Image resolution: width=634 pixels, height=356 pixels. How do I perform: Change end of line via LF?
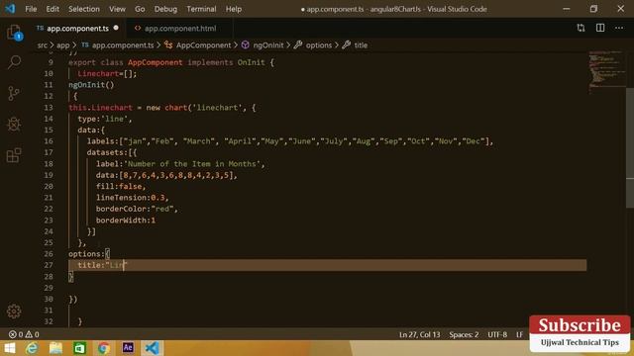click(519, 334)
